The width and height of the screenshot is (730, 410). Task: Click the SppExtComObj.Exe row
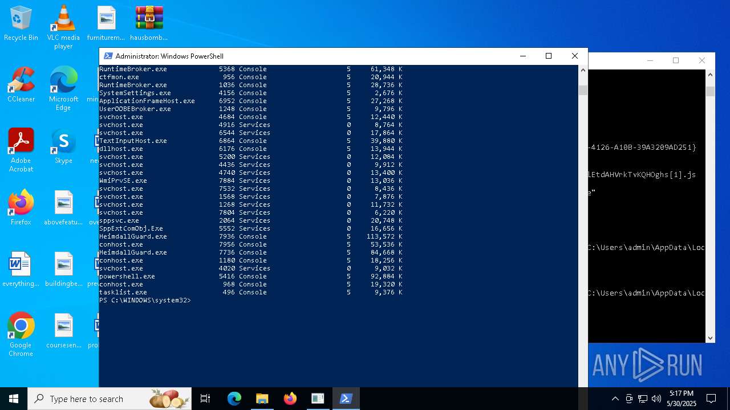pyautogui.click(x=251, y=228)
